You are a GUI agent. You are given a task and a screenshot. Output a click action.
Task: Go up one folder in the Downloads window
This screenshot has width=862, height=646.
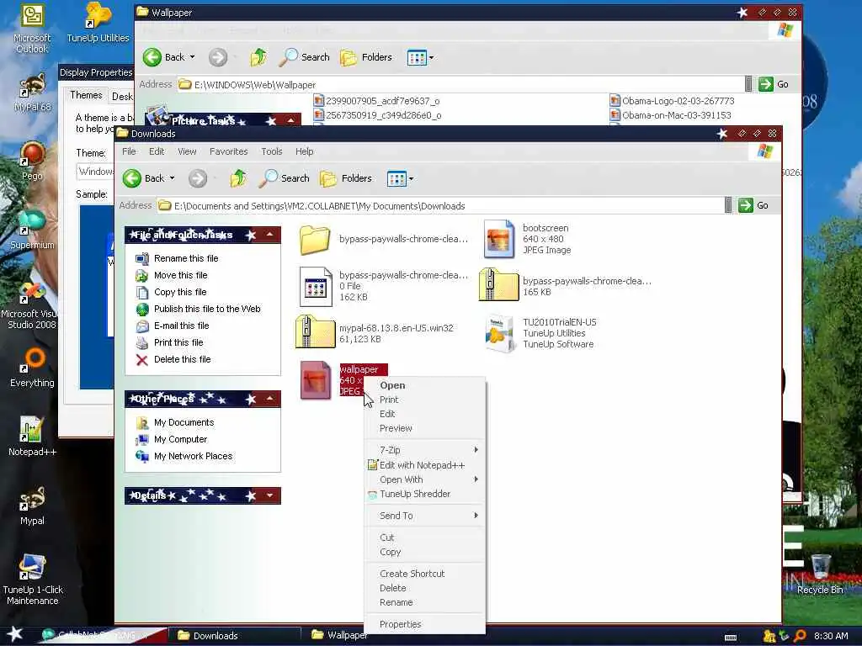pos(238,178)
